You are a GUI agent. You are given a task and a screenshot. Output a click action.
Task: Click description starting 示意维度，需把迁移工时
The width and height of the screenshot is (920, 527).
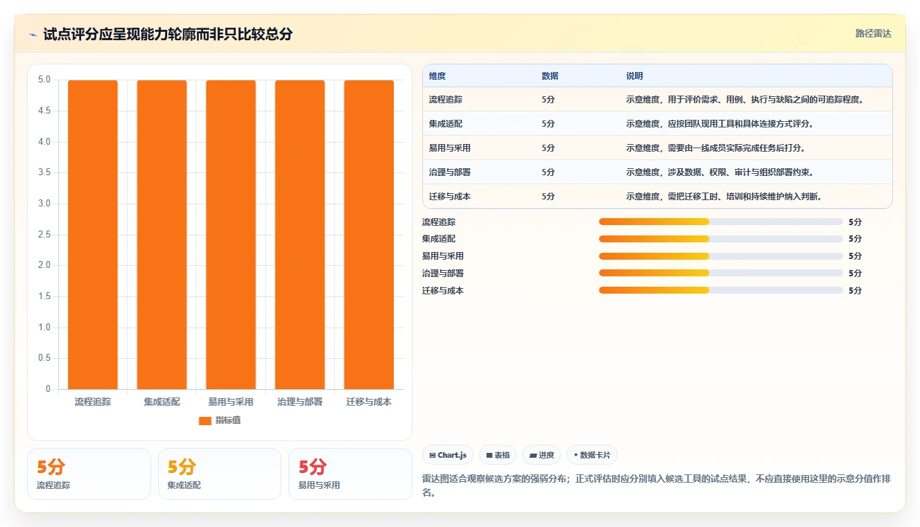tap(724, 197)
